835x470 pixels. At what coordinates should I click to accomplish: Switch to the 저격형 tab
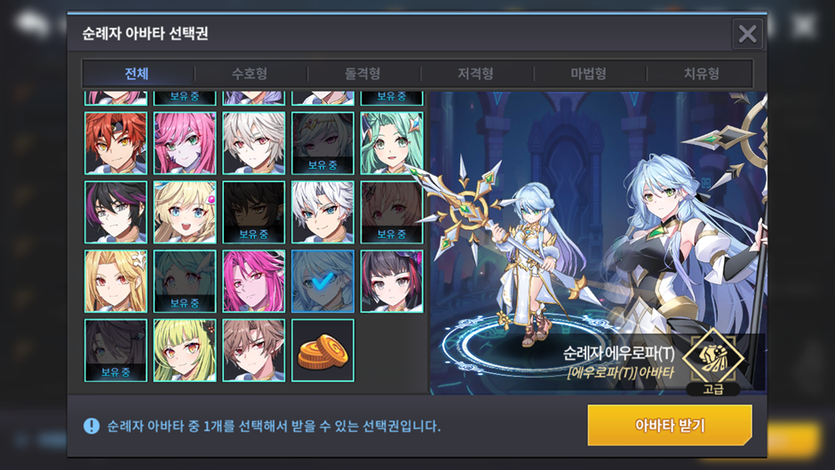[x=475, y=74]
